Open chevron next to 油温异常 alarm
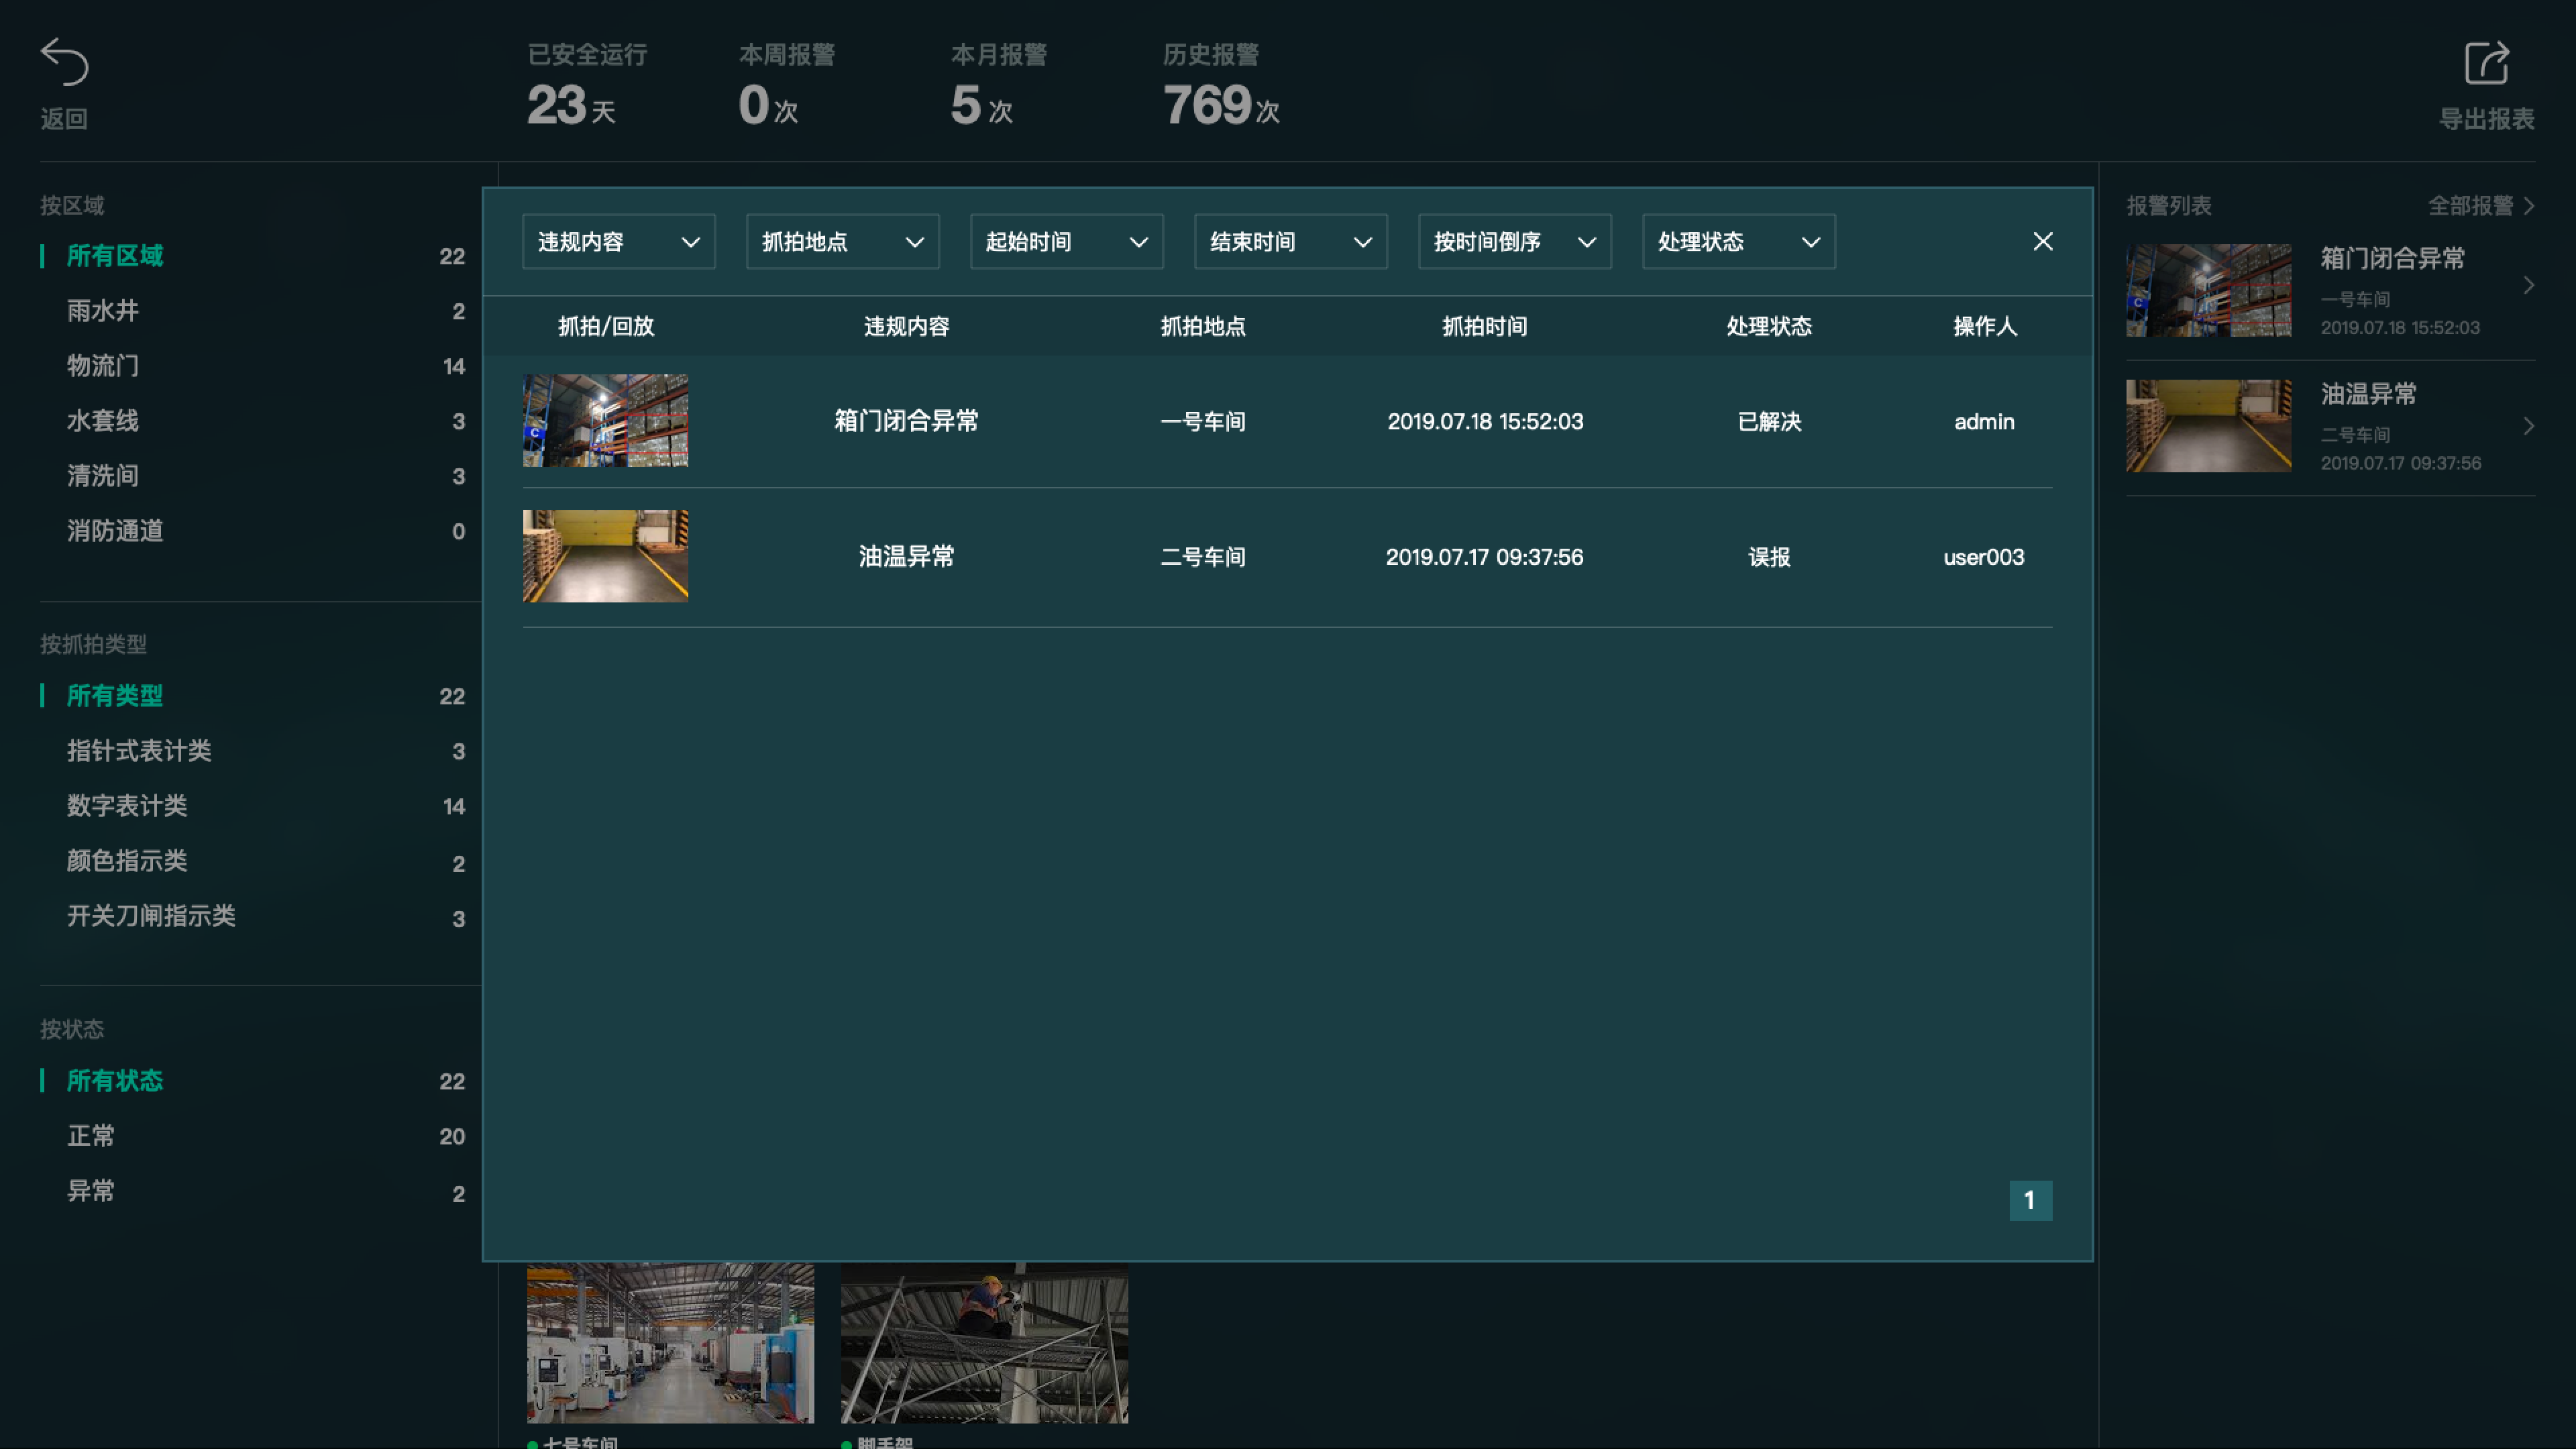The image size is (2576, 1449). [x=2528, y=426]
